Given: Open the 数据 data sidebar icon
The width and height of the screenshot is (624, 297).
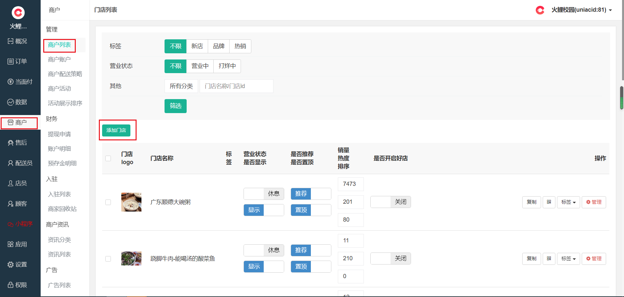Looking at the screenshot, I should point(17,102).
